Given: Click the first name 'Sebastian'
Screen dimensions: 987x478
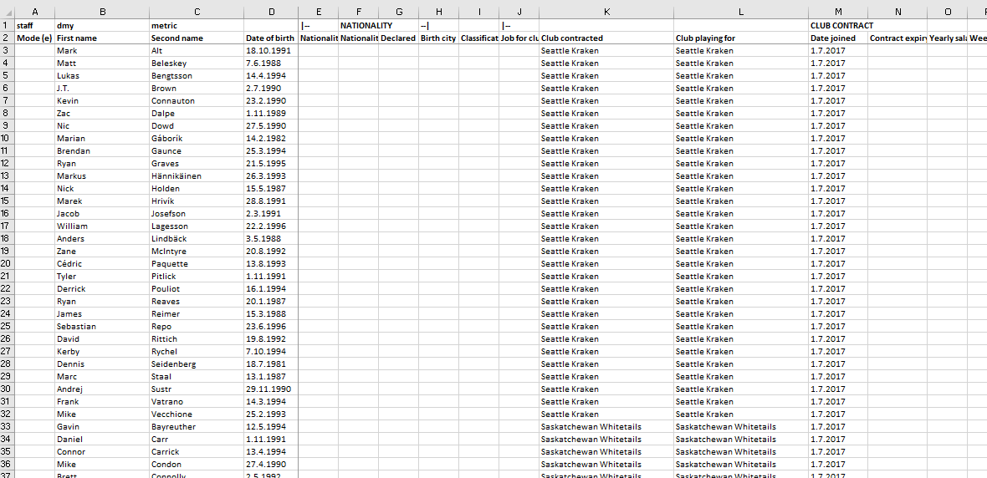Looking at the screenshot, I should click(x=76, y=327).
